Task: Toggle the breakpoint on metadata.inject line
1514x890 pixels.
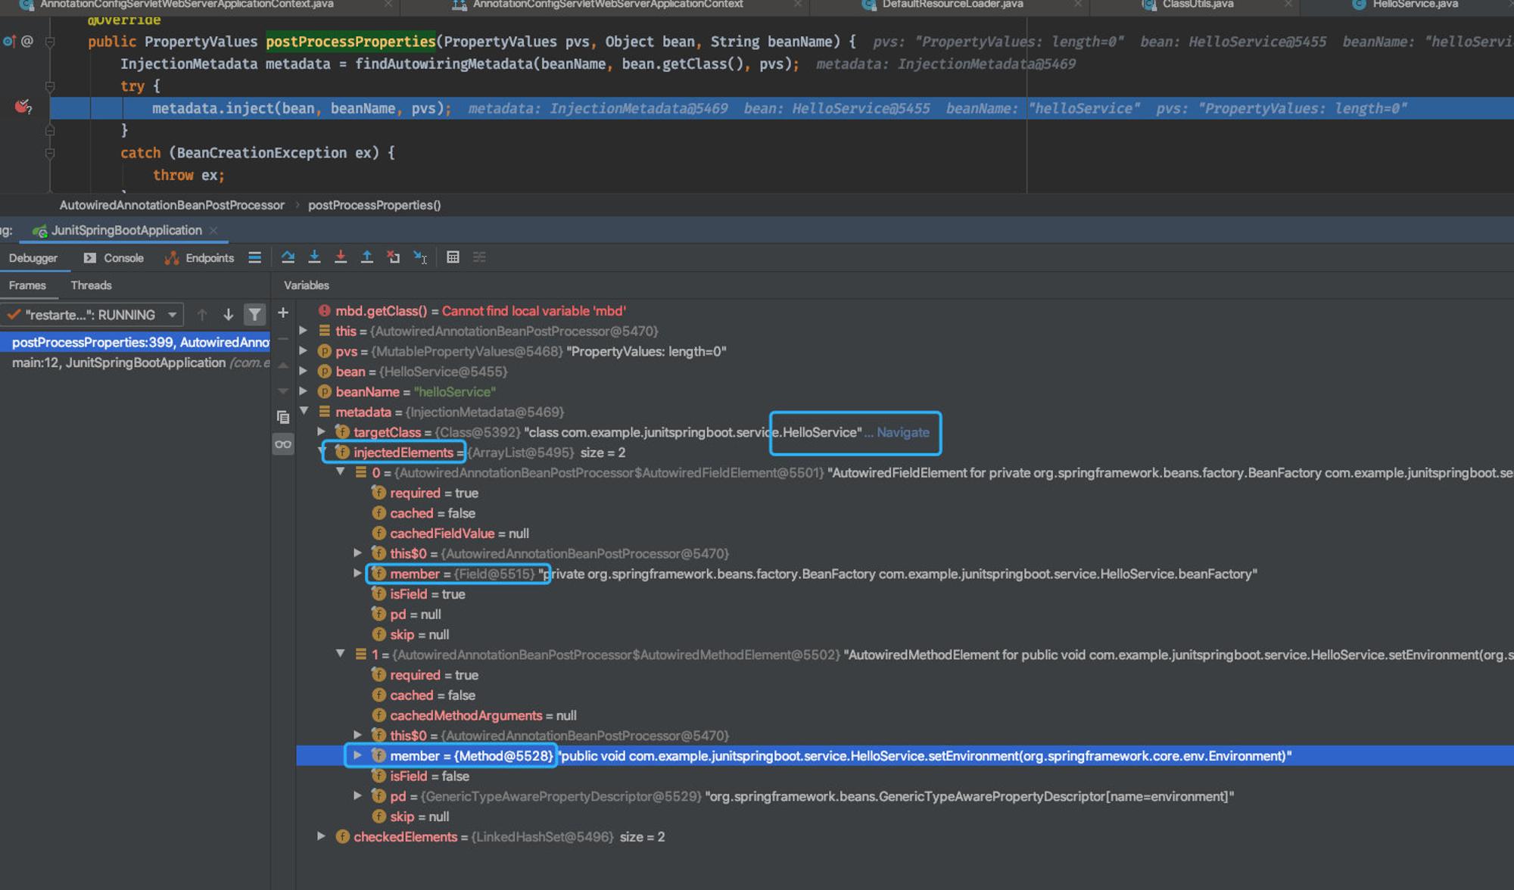Action: [23, 107]
